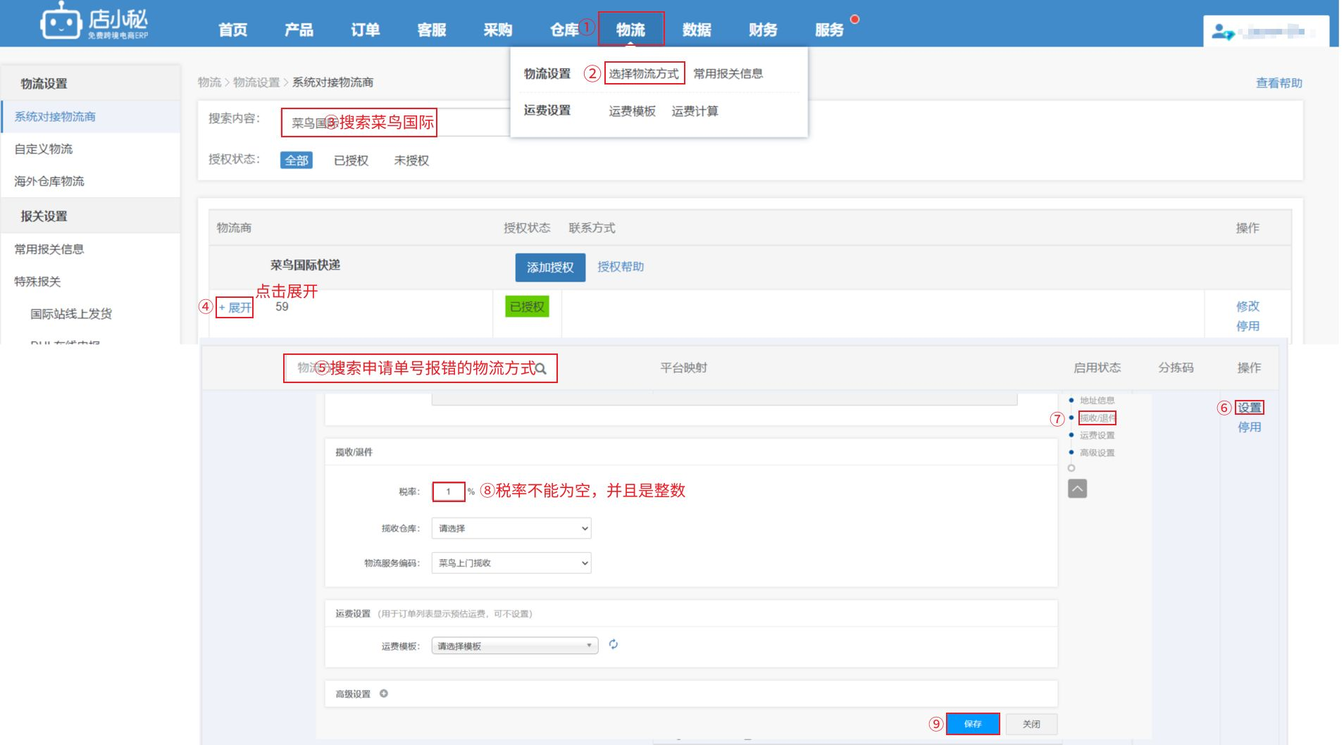Open the 订单 menu
1344x745 pixels.
pyautogui.click(x=365, y=30)
